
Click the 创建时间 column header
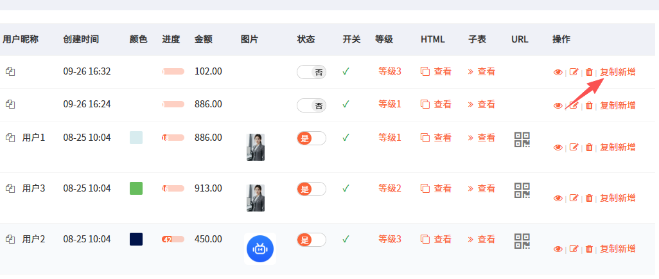(81, 39)
